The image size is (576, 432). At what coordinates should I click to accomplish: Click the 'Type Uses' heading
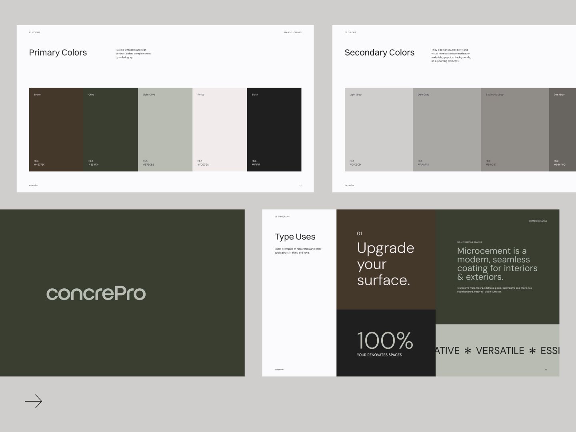(x=295, y=237)
